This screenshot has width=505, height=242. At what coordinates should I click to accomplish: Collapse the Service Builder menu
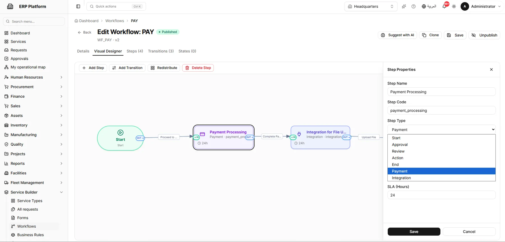pyautogui.click(x=33, y=192)
